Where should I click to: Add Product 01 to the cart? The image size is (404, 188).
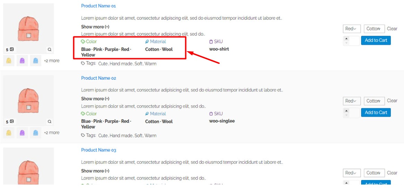(x=376, y=41)
